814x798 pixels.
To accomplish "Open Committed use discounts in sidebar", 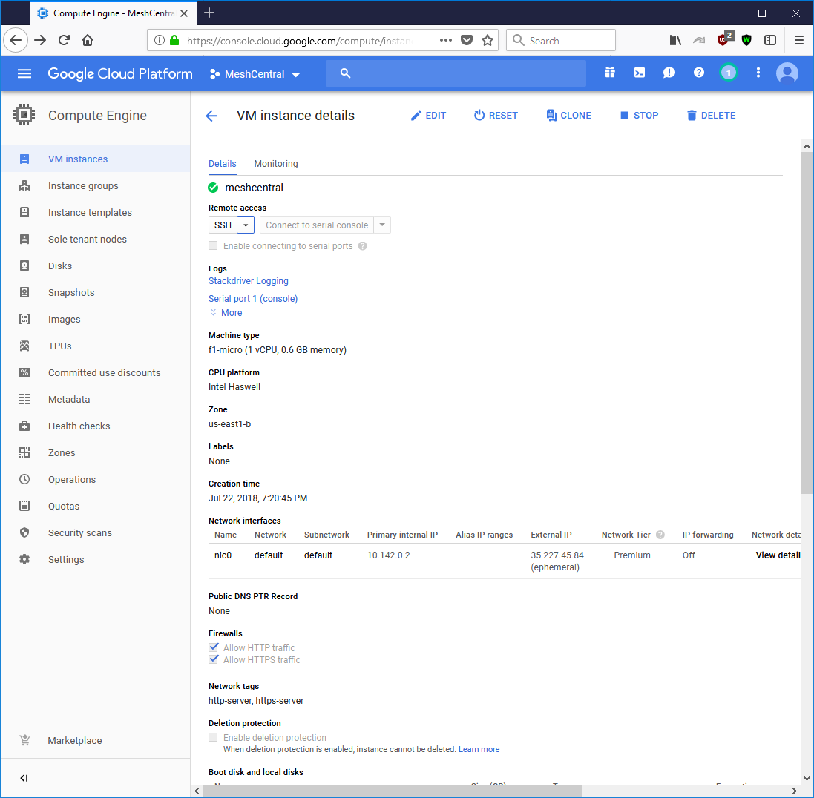I will pos(96,372).
